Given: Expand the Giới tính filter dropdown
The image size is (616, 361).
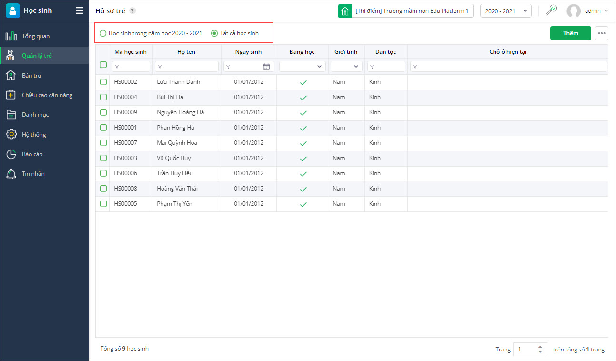Looking at the screenshot, I should tap(346, 67).
